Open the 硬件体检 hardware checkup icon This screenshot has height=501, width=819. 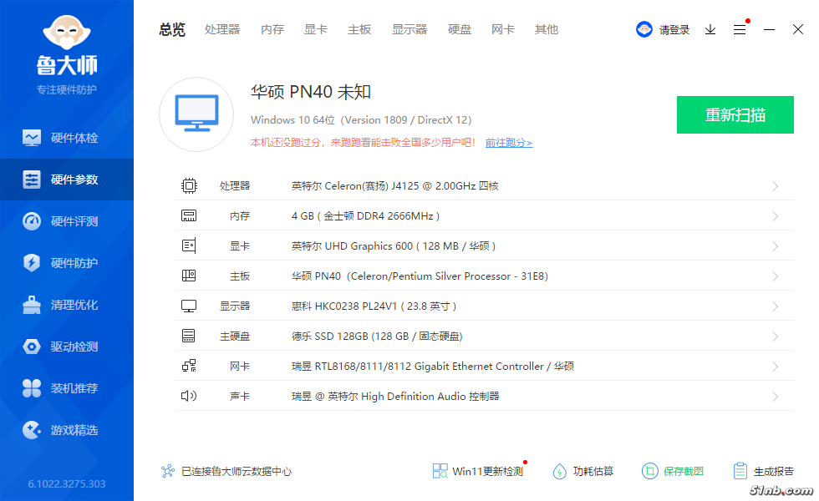(32, 138)
